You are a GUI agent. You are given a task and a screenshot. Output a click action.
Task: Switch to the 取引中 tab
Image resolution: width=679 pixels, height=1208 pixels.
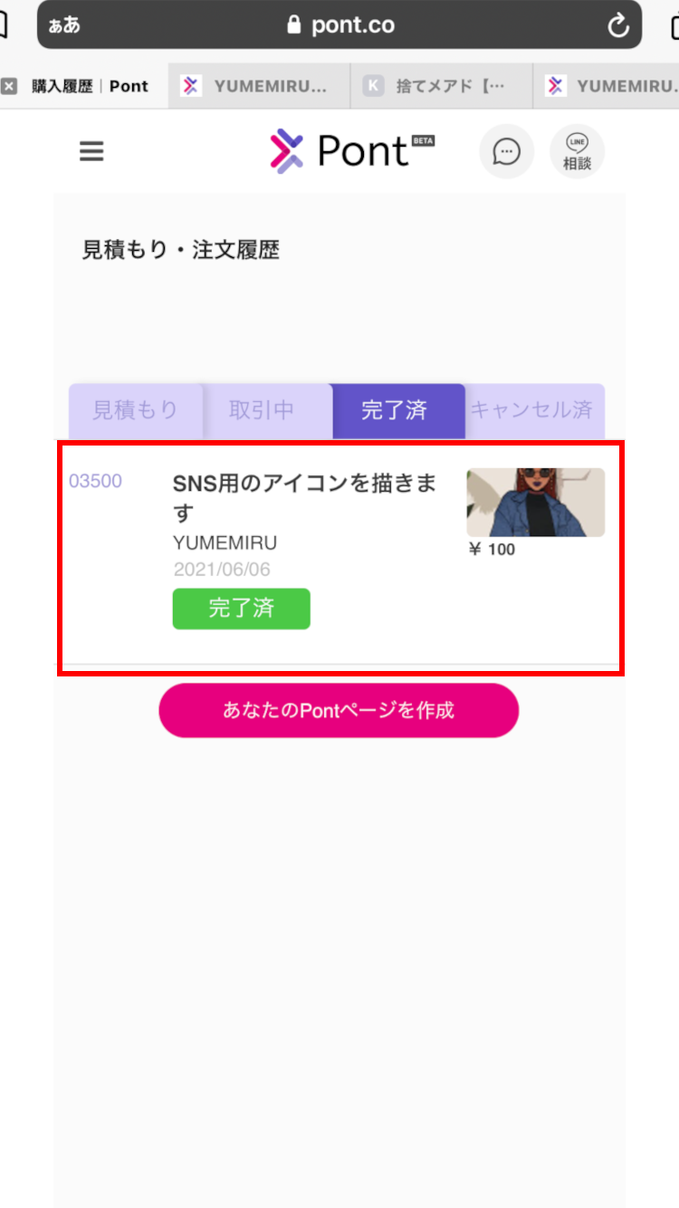pos(262,410)
